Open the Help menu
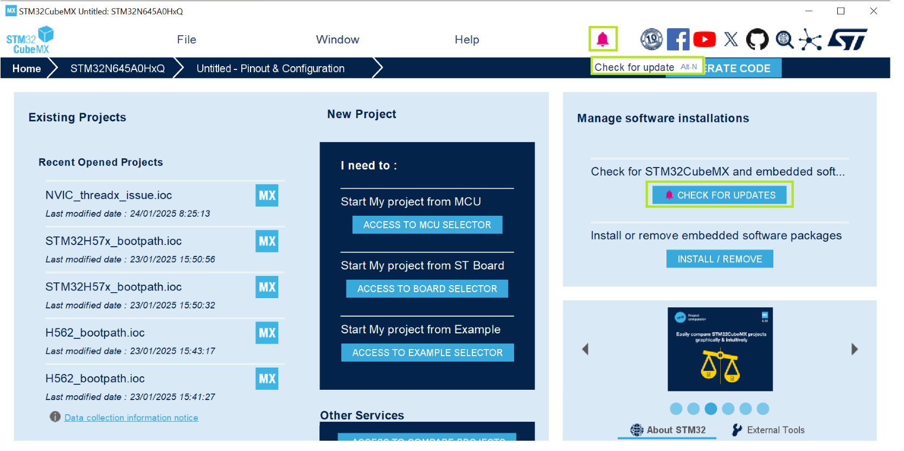Viewport: 904px width, 451px height. 467,40
